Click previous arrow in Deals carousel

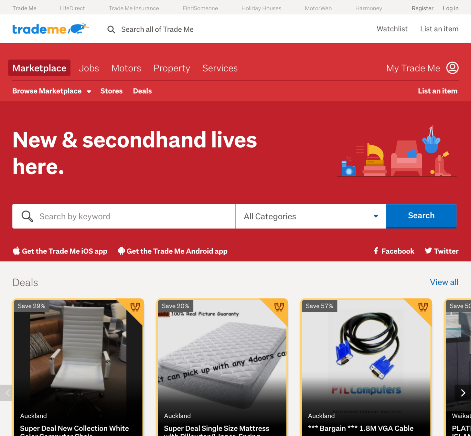click(x=6, y=393)
